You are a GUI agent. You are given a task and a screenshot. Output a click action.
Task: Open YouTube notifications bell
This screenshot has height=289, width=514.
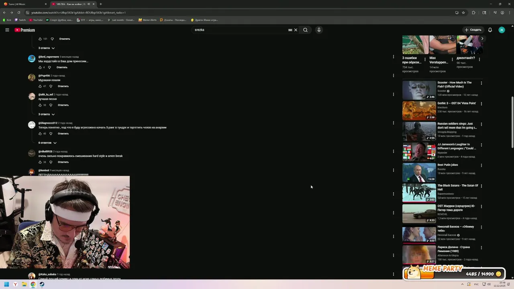tap(490, 30)
